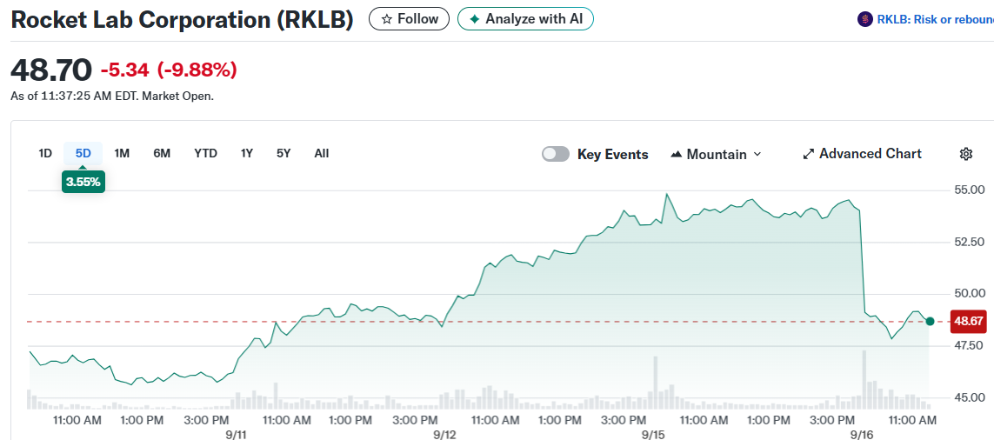This screenshot has height=440, width=994.
Task: Click the 52.50 axis label
Action: (x=969, y=242)
